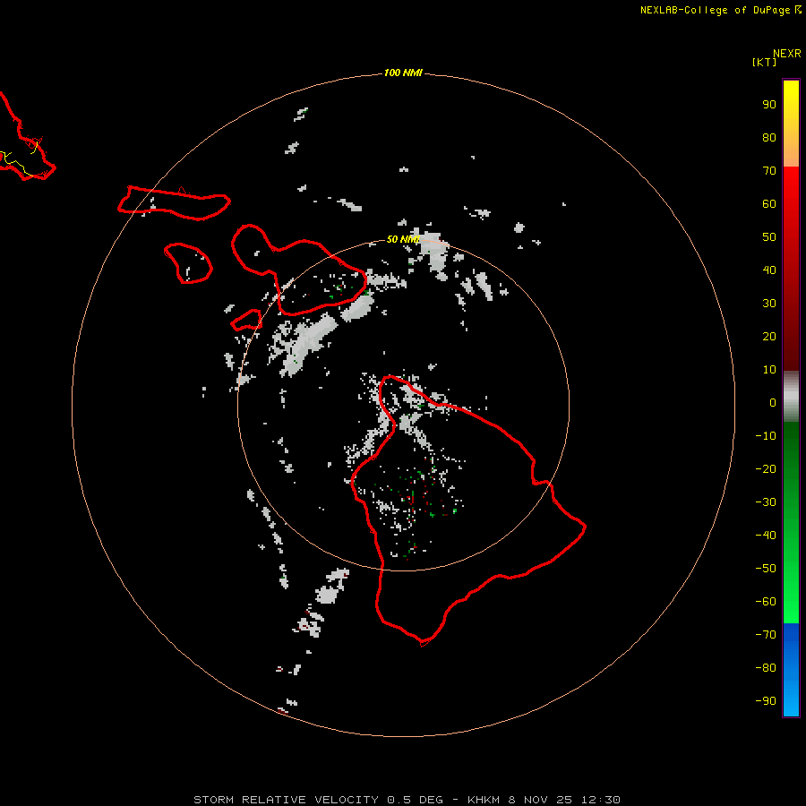Select the 90 value on velocity scale
Viewport: 806px width, 806px height.
tap(769, 105)
